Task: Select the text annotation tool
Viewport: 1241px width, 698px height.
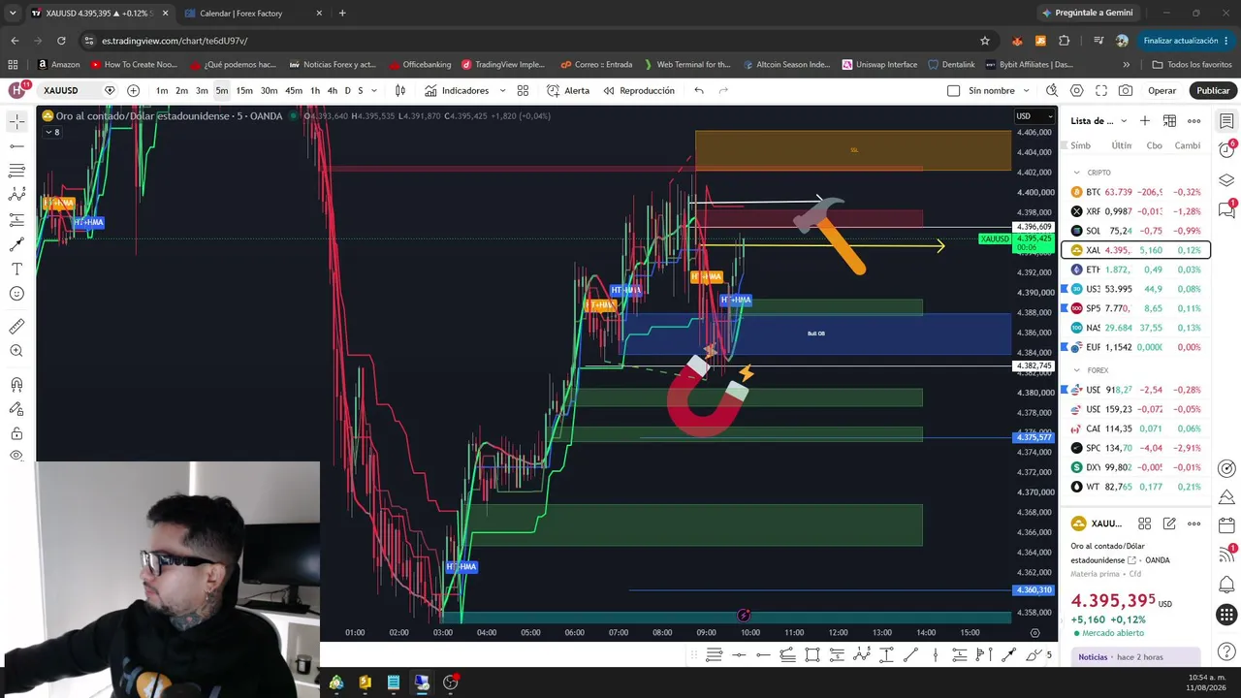Action: click(16, 269)
